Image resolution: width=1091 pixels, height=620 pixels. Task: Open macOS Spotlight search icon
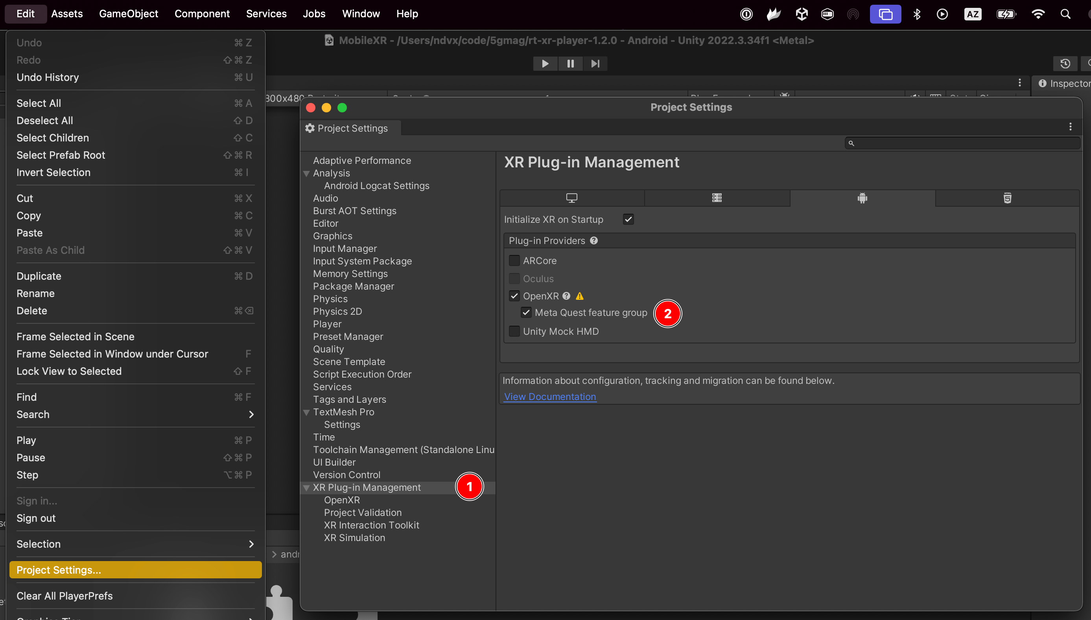(x=1065, y=14)
